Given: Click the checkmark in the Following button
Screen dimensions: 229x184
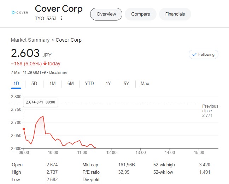Looking at the screenshot, I should tap(194, 55).
